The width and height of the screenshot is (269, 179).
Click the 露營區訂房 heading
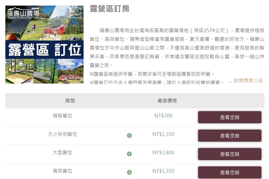click(x=109, y=9)
